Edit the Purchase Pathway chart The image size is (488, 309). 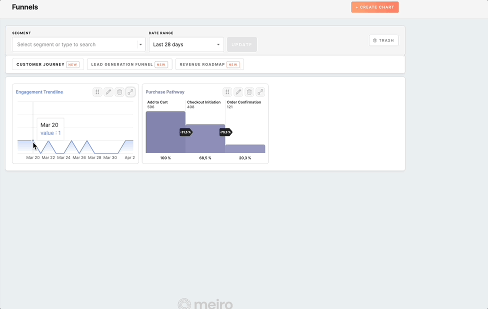click(237, 92)
